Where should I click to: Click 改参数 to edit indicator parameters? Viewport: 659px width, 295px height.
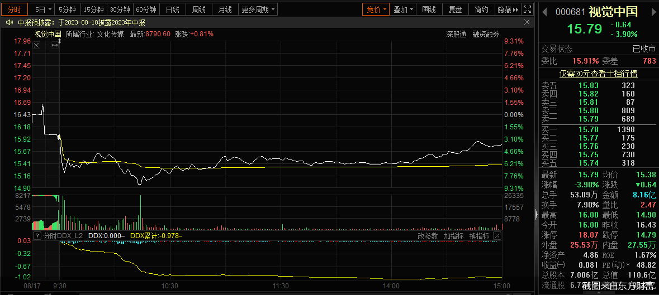428,236
